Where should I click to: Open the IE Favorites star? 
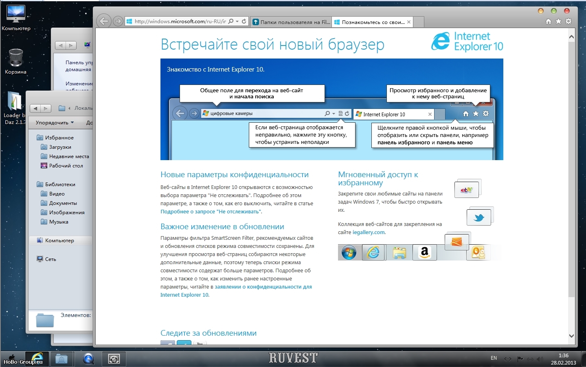(558, 21)
